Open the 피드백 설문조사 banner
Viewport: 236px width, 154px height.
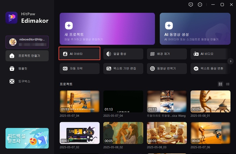click(x=27, y=138)
